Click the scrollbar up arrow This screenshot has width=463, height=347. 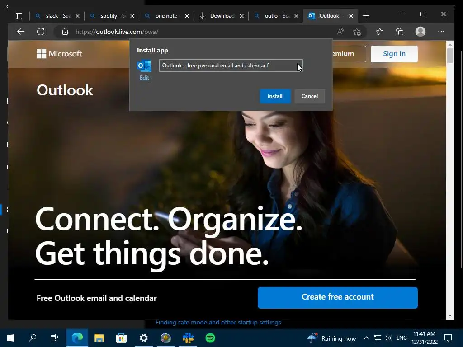point(450,45)
